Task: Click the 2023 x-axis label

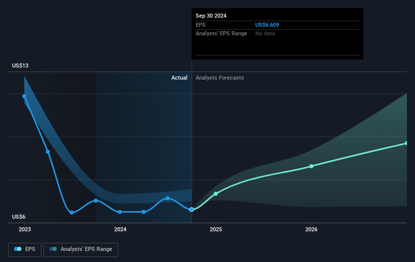Action: [x=25, y=230]
